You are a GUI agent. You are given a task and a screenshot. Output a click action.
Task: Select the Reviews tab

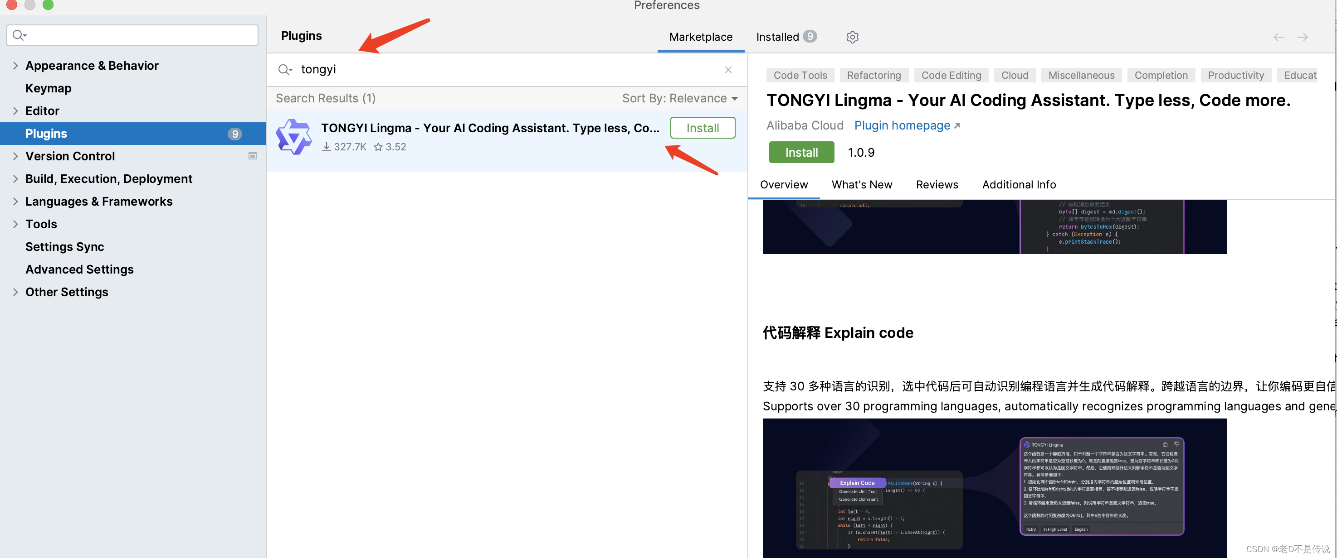click(x=937, y=184)
